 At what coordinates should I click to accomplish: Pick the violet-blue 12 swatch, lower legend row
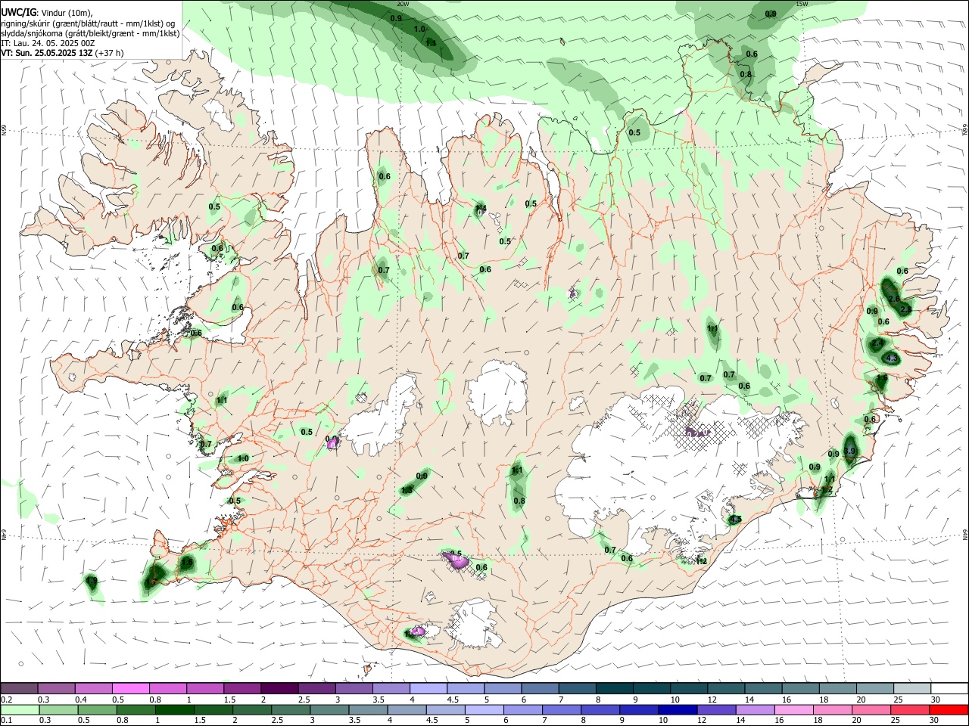[x=717, y=710]
